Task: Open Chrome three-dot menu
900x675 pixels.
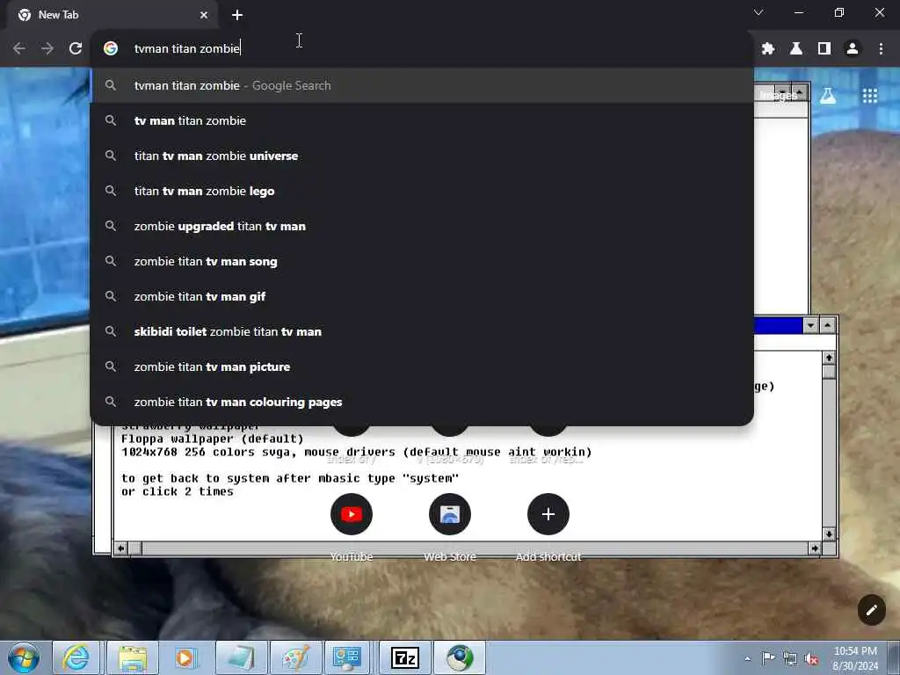Action: pyautogui.click(x=881, y=49)
